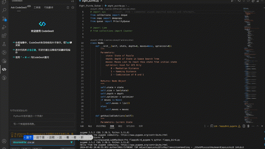Send the message with paper-plane icon
The width and height of the screenshot is (265, 149).
tap(71, 142)
